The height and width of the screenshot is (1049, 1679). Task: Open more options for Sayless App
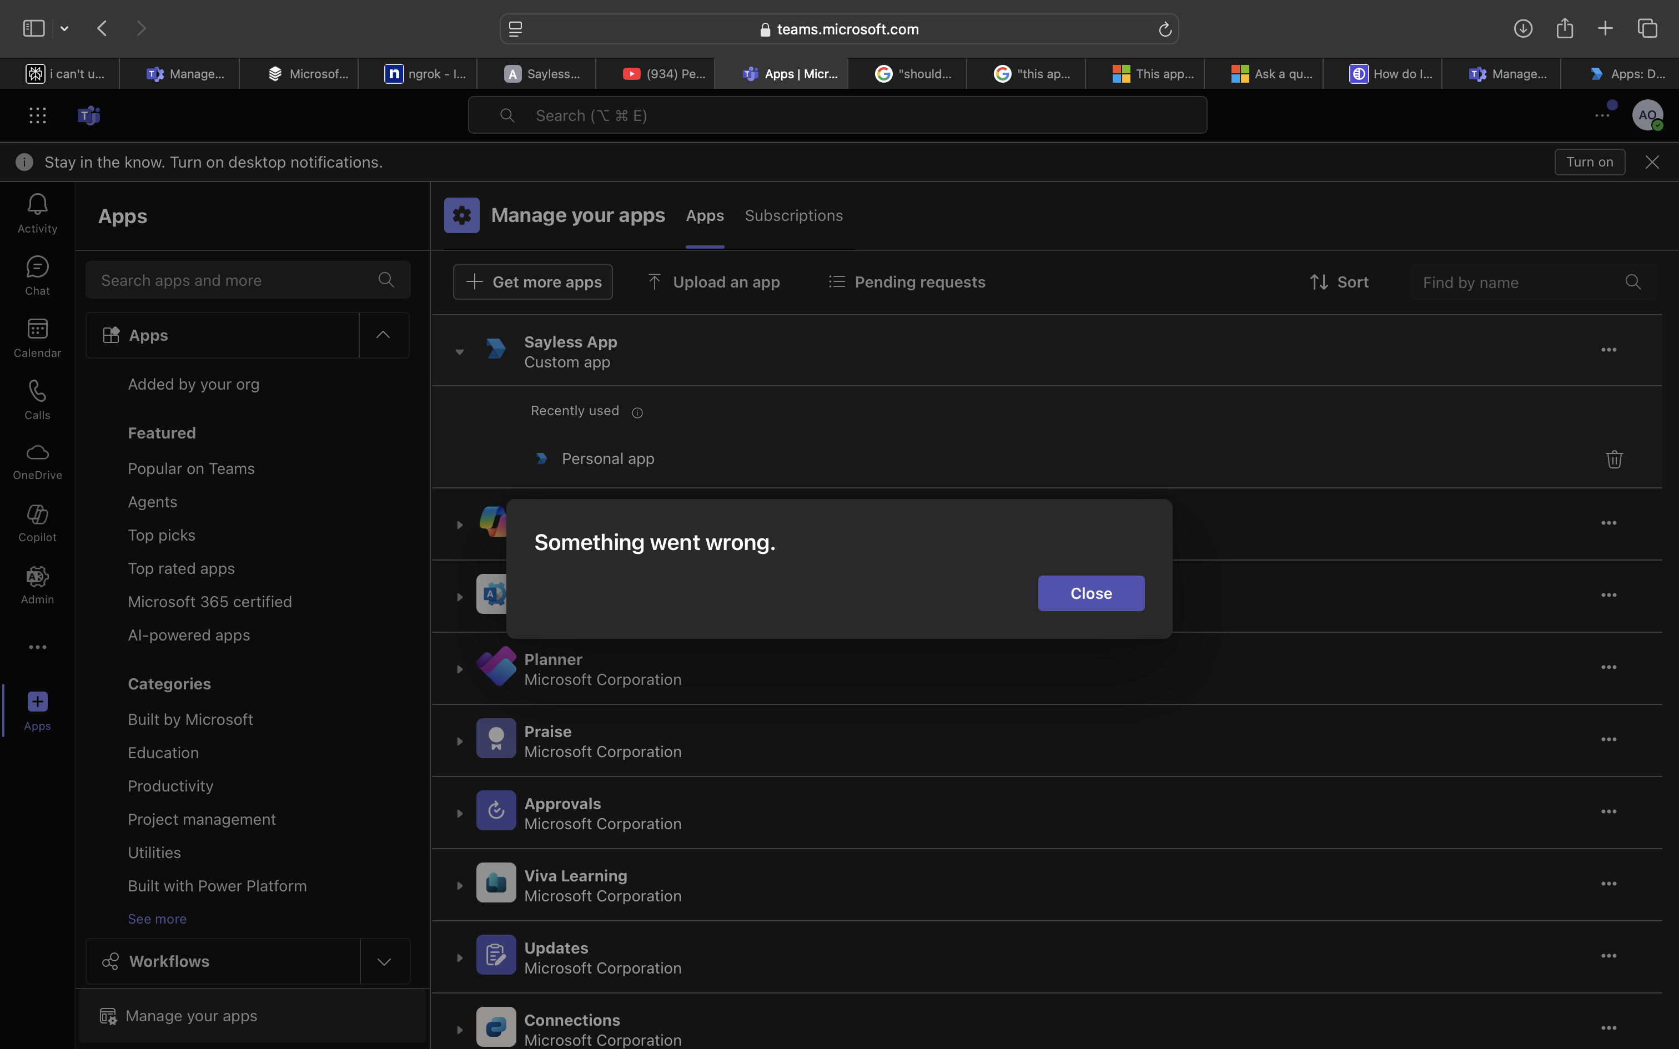[x=1608, y=350]
